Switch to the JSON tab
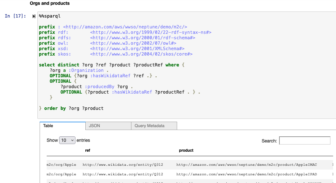336x183 pixels. pos(108,126)
